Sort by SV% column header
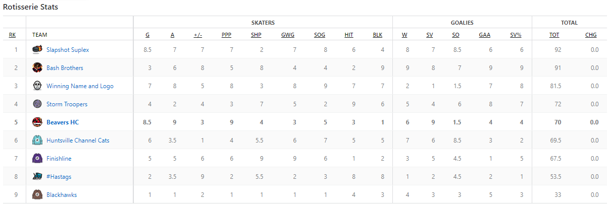 [516, 35]
